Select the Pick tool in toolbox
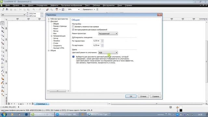 [2, 23]
